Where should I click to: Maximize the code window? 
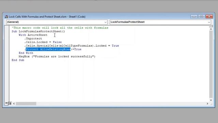201,17
